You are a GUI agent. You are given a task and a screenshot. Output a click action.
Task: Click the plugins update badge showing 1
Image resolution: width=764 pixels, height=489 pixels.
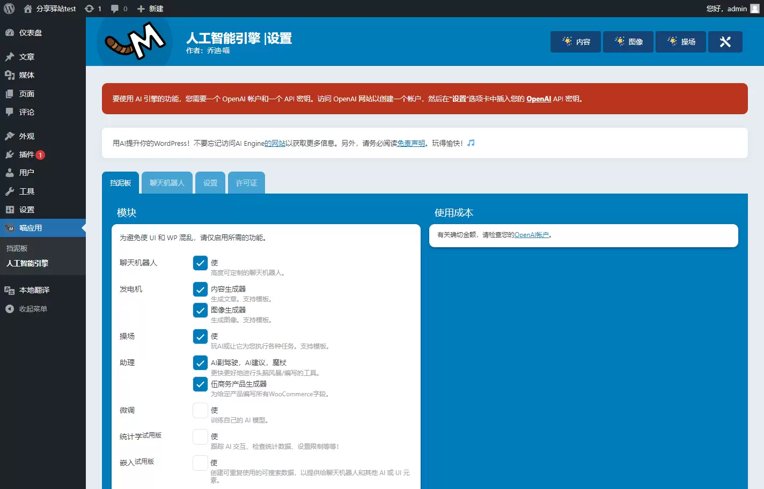coord(40,155)
